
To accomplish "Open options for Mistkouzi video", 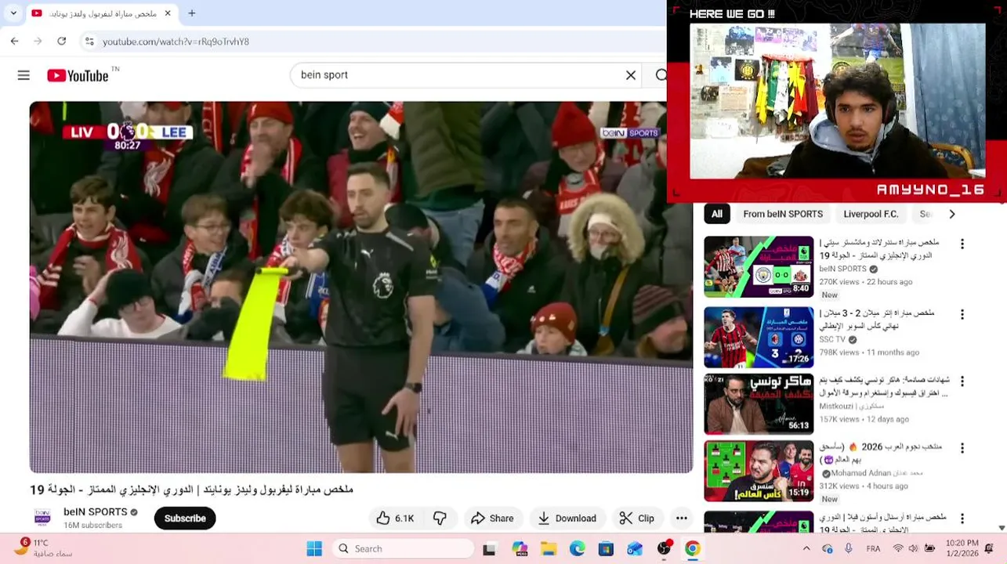I will [x=962, y=381].
